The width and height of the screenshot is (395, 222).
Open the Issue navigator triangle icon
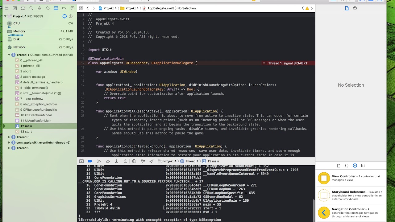(x=39, y=8)
